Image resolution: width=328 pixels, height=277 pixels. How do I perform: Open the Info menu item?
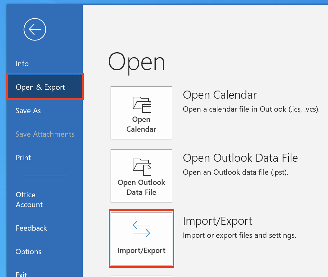22,63
